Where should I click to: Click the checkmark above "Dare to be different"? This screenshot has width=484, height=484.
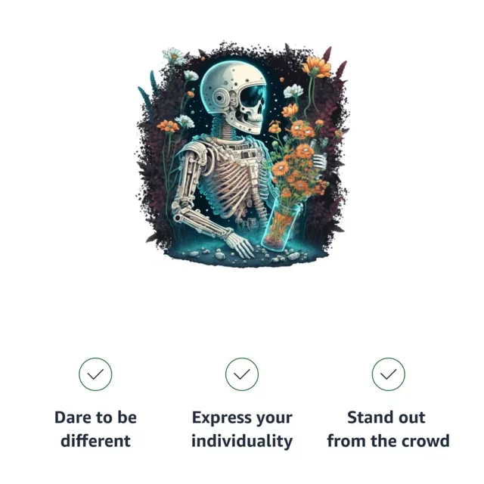pos(95,374)
